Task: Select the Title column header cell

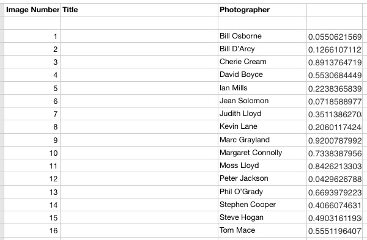Action: tap(139, 10)
